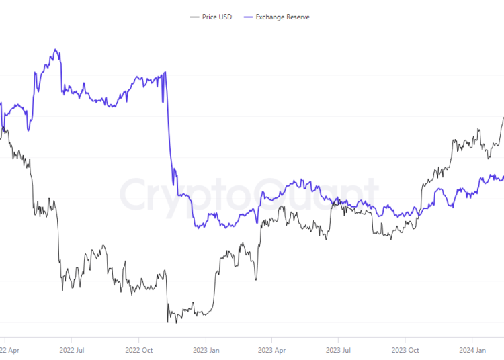Select the 2024 Jan axis label
This screenshot has height=360, width=504.
tap(472, 350)
